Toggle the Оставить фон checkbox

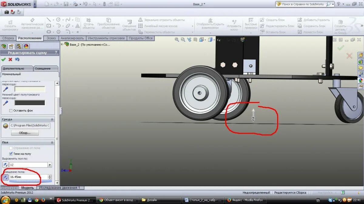pyautogui.click(x=11, y=111)
